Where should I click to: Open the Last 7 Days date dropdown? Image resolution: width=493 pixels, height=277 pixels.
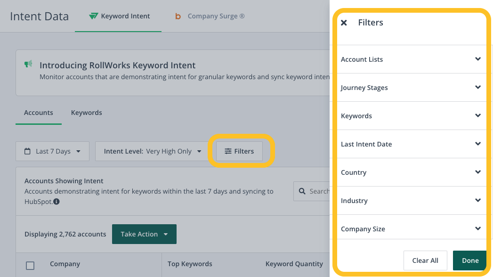coord(53,151)
